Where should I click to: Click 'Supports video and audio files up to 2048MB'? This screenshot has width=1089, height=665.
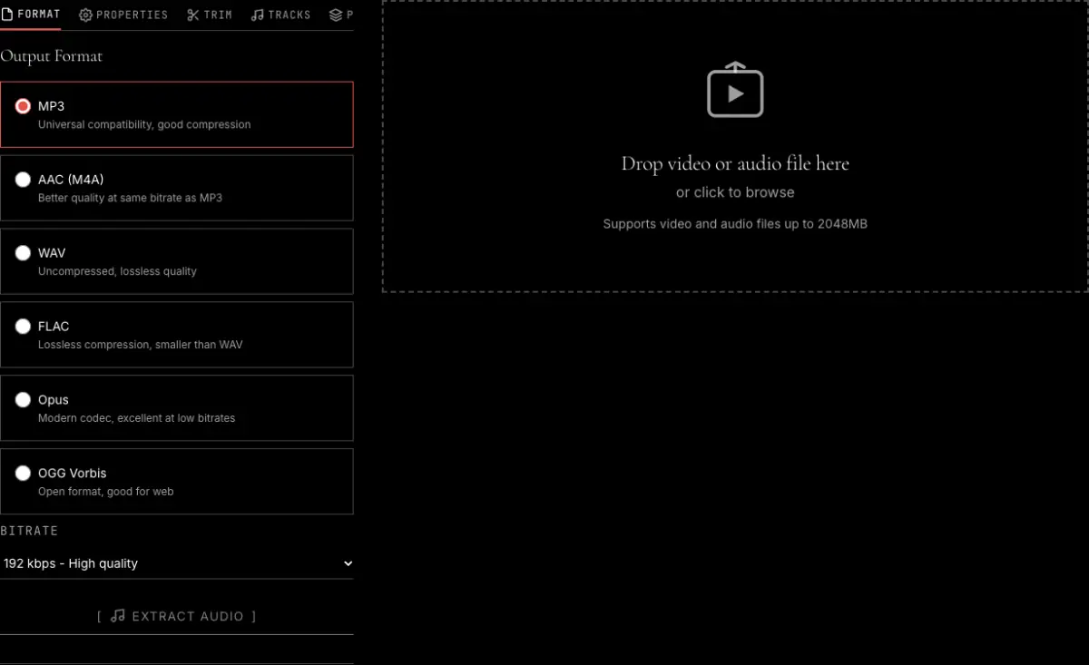[x=735, y=223]
